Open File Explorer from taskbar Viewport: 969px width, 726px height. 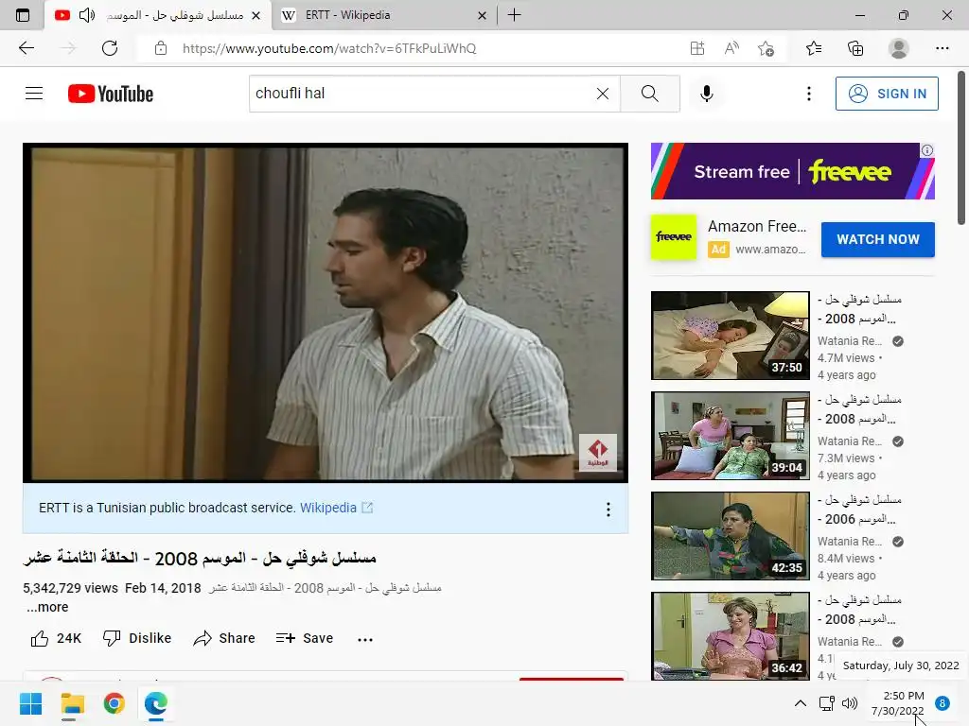(x=72, y=703)
